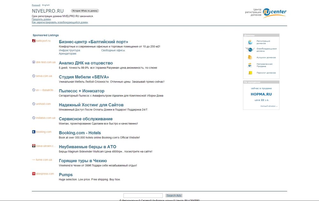Click the turne.com.ua domain text

44,160
